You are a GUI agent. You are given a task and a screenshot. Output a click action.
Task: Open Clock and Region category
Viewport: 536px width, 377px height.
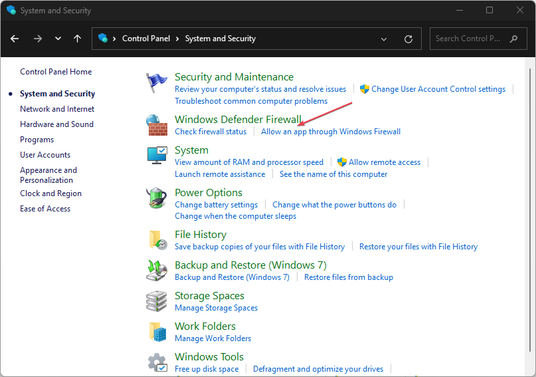(50, 193)
